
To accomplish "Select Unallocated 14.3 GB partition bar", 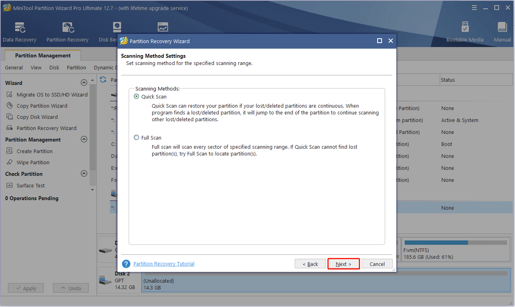I will point(326,280).
